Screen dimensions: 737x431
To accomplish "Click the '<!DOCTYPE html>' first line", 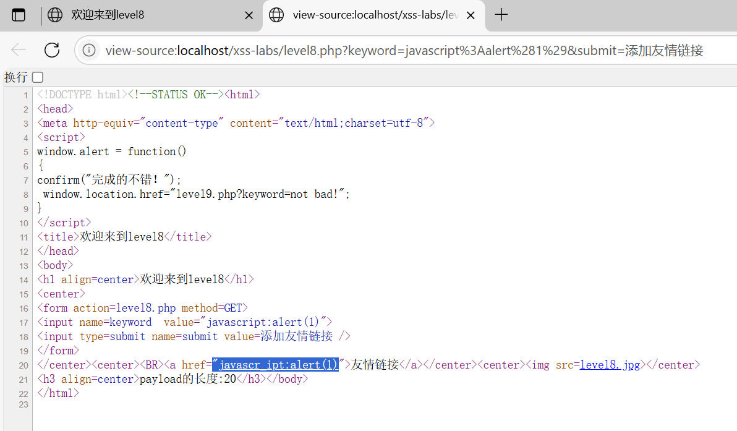I will point(148,95).
